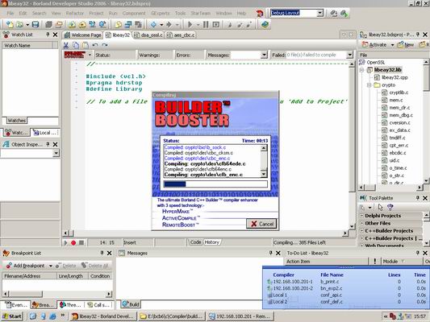Click the Forward navigation arrow in toolbar
Image resolution: width=430 pixels, height=322 pixels.
coord(169,25)
